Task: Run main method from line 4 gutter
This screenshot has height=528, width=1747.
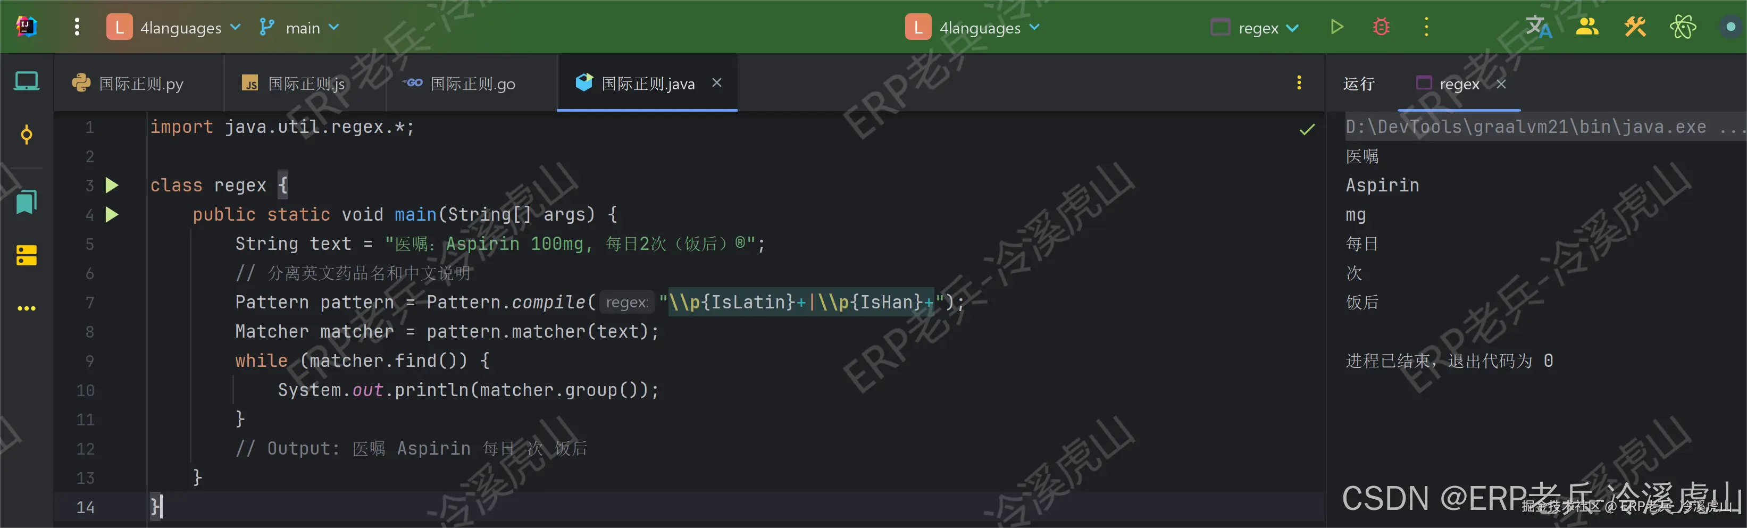Action: [112, 215]
